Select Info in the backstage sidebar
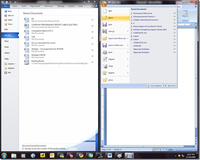The image size is (200, 160). (x=6, y=29)
